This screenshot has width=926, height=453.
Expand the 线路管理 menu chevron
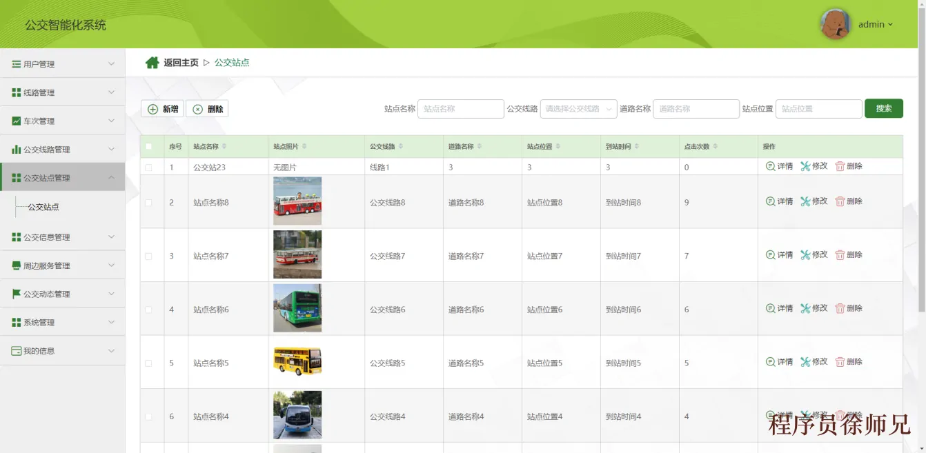tap(111, 92)
